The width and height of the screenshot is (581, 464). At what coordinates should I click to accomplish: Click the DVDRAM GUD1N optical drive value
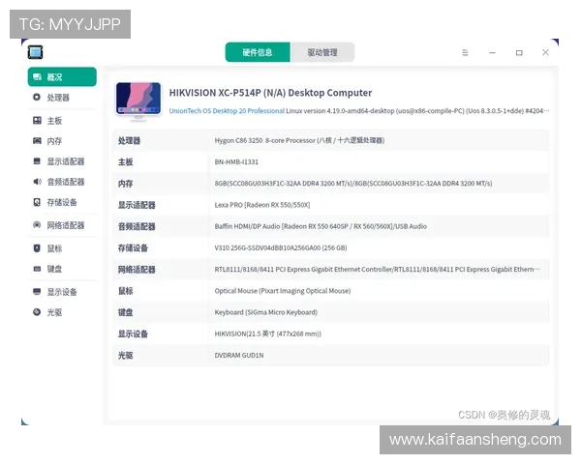(239, 355)
